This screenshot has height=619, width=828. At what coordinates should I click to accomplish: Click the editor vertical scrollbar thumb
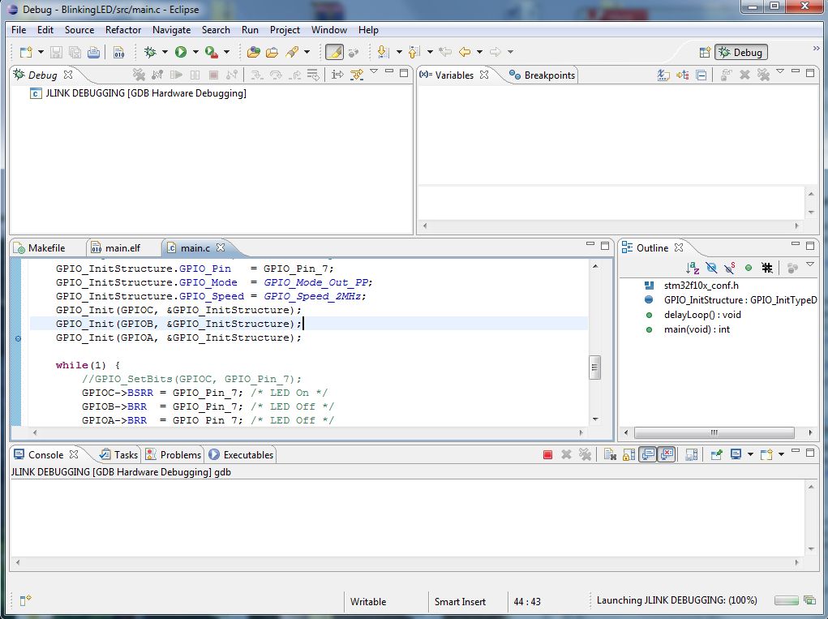(x=594, y=368)
